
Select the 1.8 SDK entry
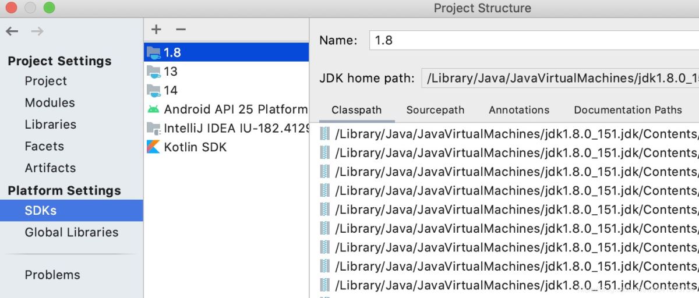point(172,52)
